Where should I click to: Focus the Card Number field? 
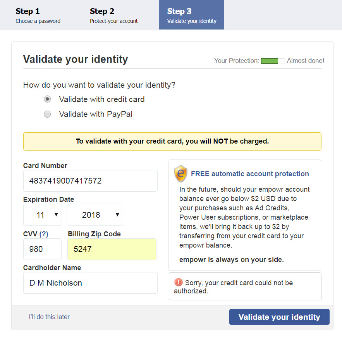90,181
